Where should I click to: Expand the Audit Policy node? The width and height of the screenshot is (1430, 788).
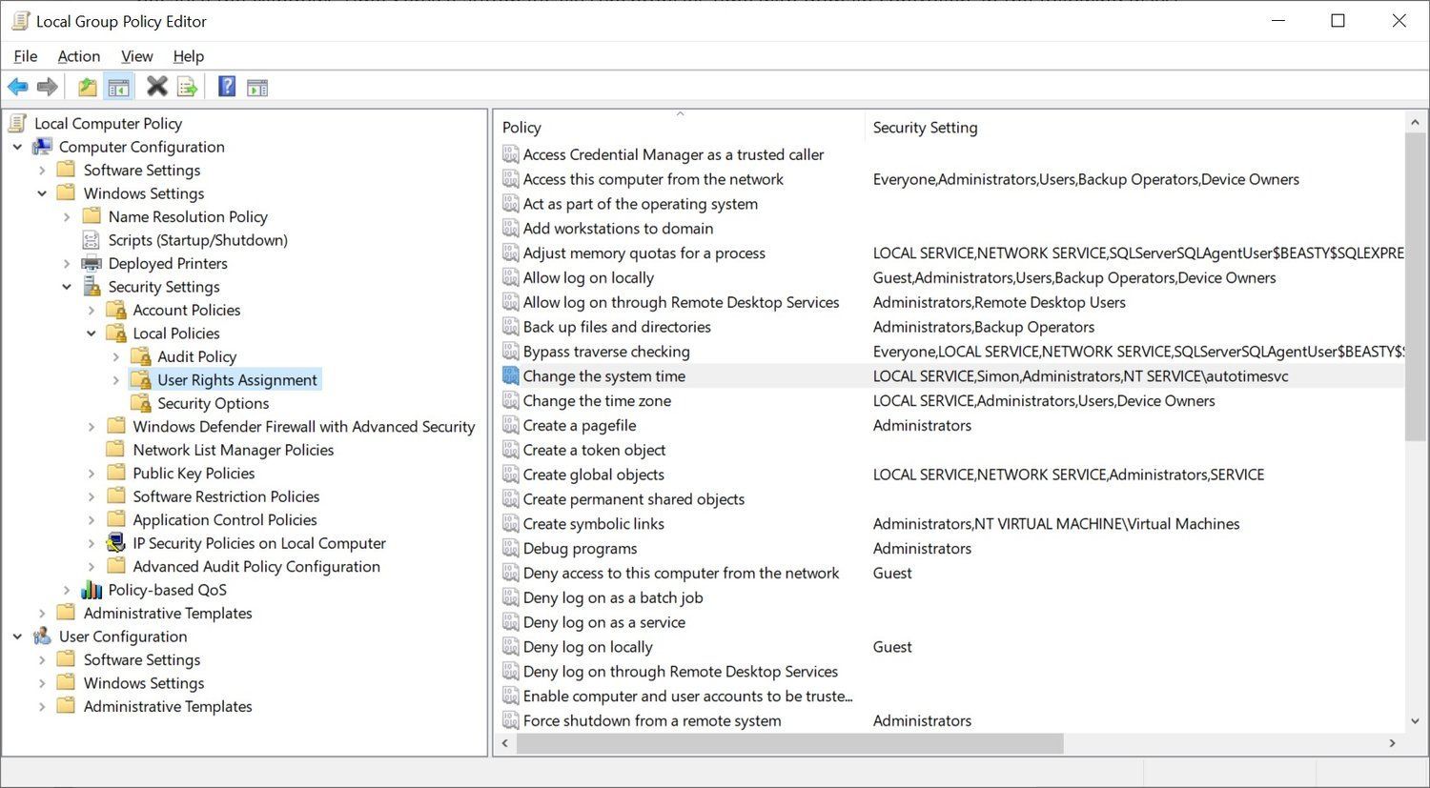coord(116,356)
